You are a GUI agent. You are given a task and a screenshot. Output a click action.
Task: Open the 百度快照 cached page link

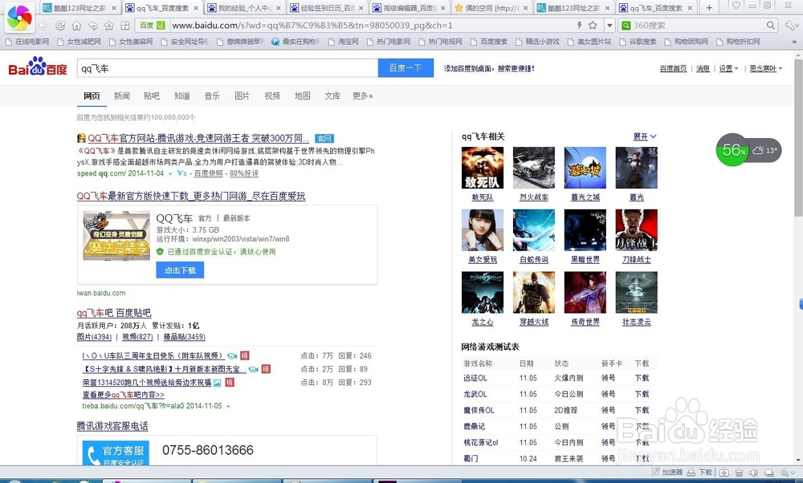(x=209, y=173)
